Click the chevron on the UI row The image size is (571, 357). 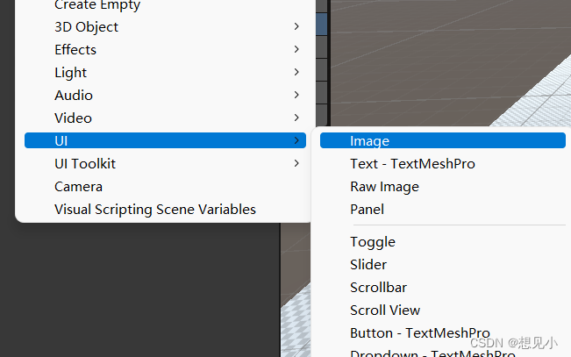(296, 140)
